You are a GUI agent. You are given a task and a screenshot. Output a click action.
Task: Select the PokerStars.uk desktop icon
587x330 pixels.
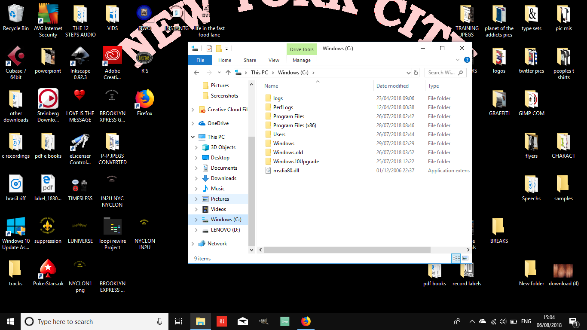[48, 273]
